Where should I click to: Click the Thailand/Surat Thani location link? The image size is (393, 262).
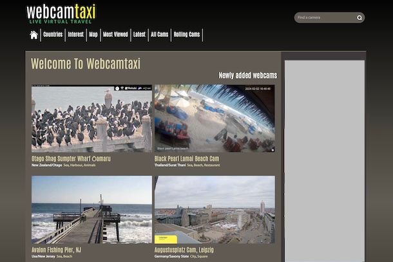pos(171,165)
